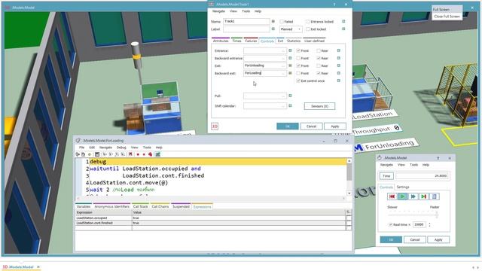
Task: Open the Exit control selection button
Action: pos(283,65)
